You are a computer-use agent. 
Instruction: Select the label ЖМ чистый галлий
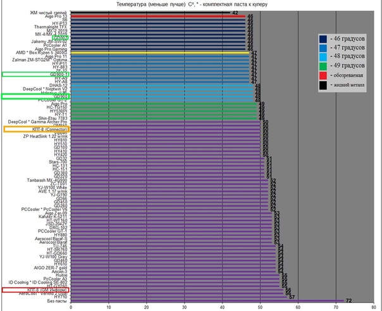48,13
